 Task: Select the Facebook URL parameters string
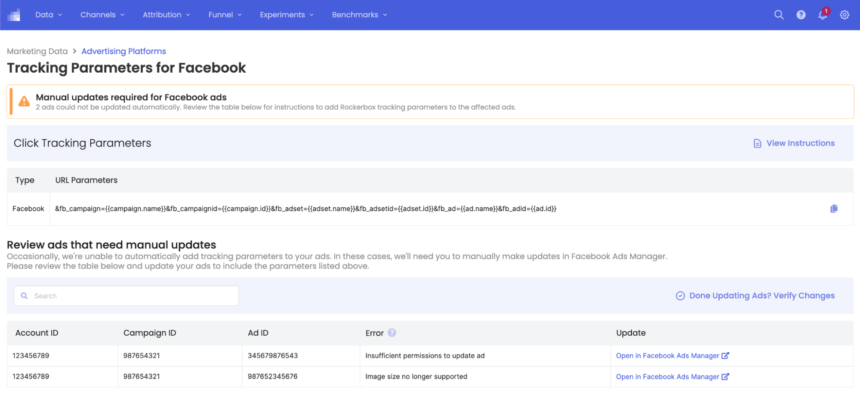pyautogui.click(x=305, y=209)
